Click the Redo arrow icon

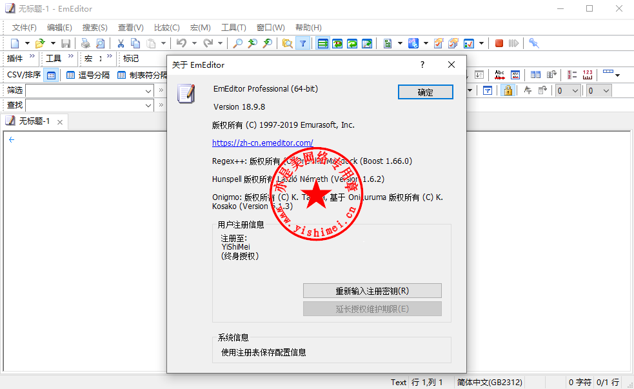coord(208,43)
